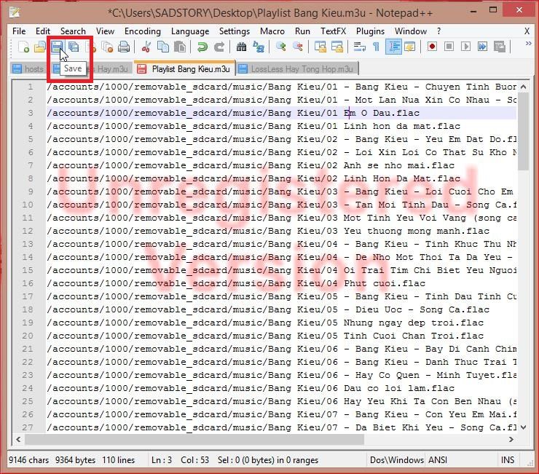
Task: Open the TextFX menu
Action: click(x=333, y=31)
